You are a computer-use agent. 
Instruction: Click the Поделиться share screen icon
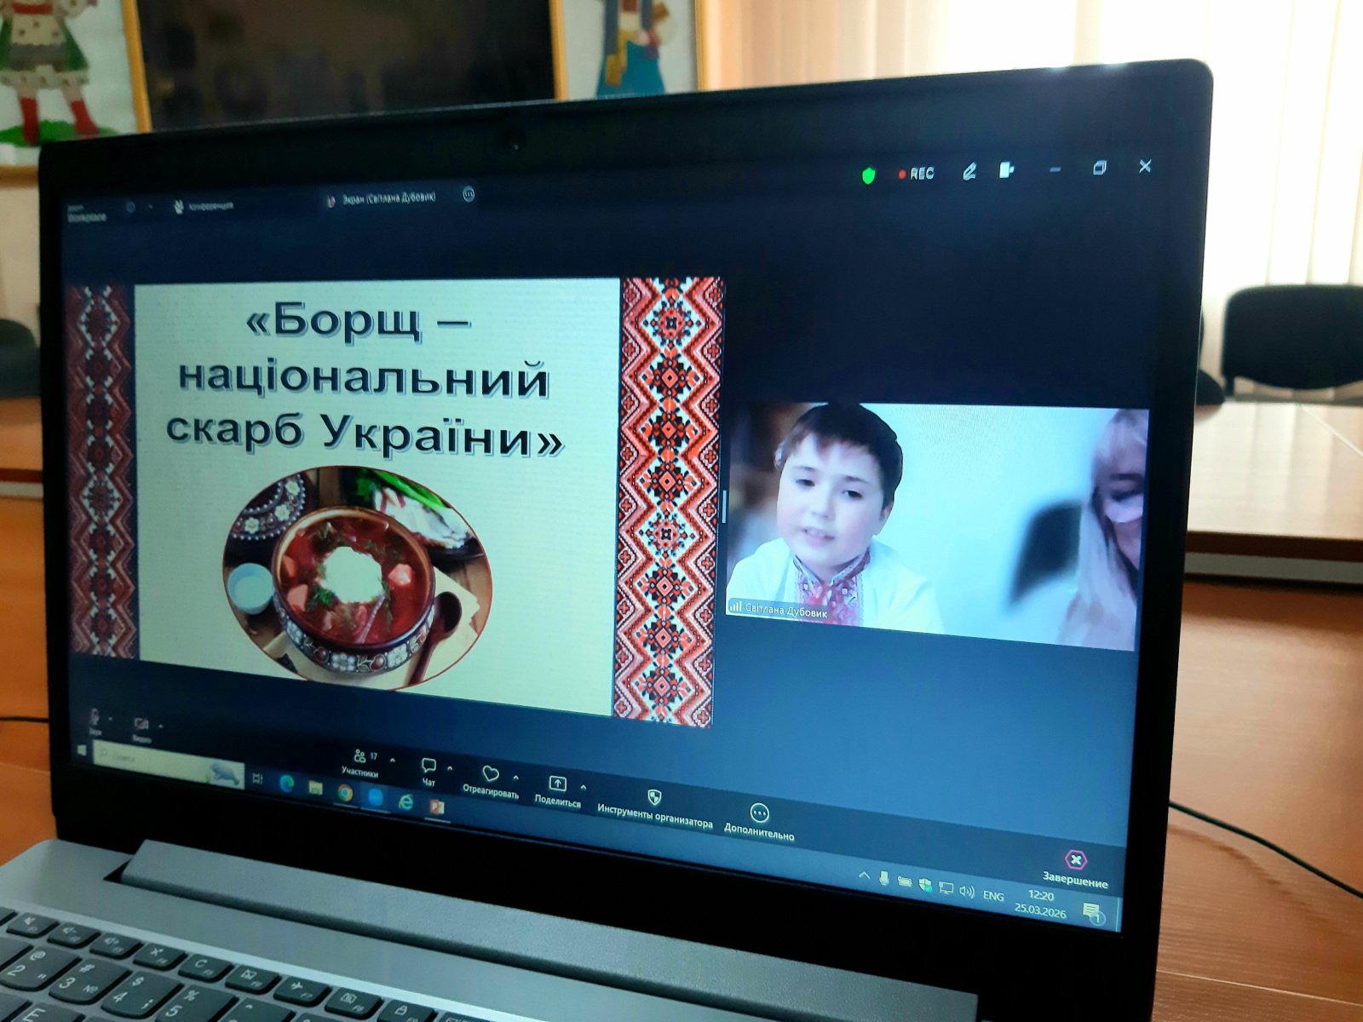(557, 784)
